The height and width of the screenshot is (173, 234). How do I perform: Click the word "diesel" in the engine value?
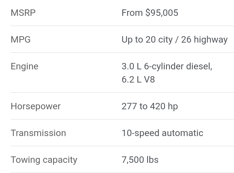coord(199,66)
